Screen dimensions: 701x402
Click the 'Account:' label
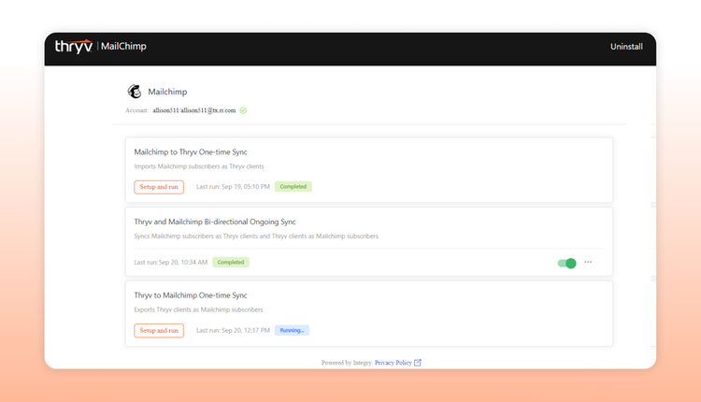pos(136,110)
